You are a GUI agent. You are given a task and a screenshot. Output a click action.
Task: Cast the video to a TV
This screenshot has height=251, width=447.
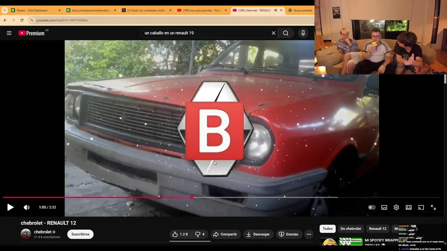(421, 207)
